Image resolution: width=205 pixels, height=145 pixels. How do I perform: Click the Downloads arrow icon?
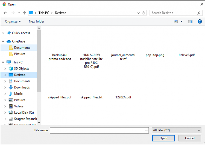click(11, 87)
